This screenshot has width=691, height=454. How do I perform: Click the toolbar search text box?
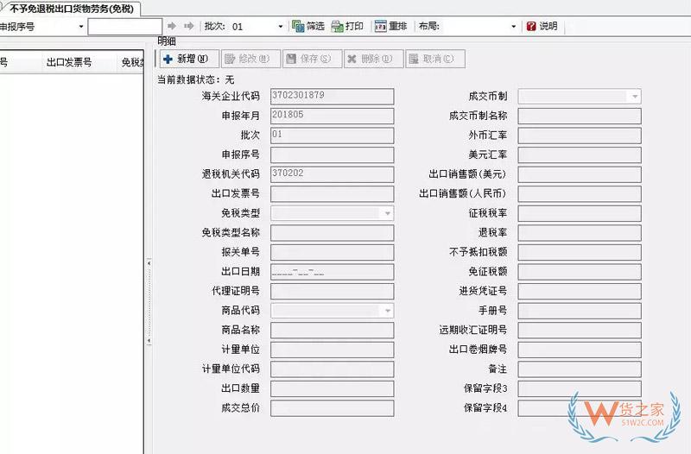click(x=125, y=27)
